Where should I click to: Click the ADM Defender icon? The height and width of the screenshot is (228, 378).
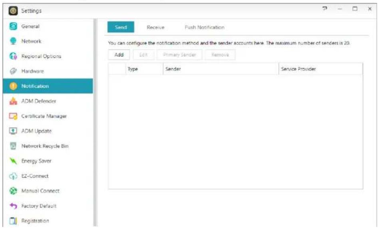click(x=13, y=101)
